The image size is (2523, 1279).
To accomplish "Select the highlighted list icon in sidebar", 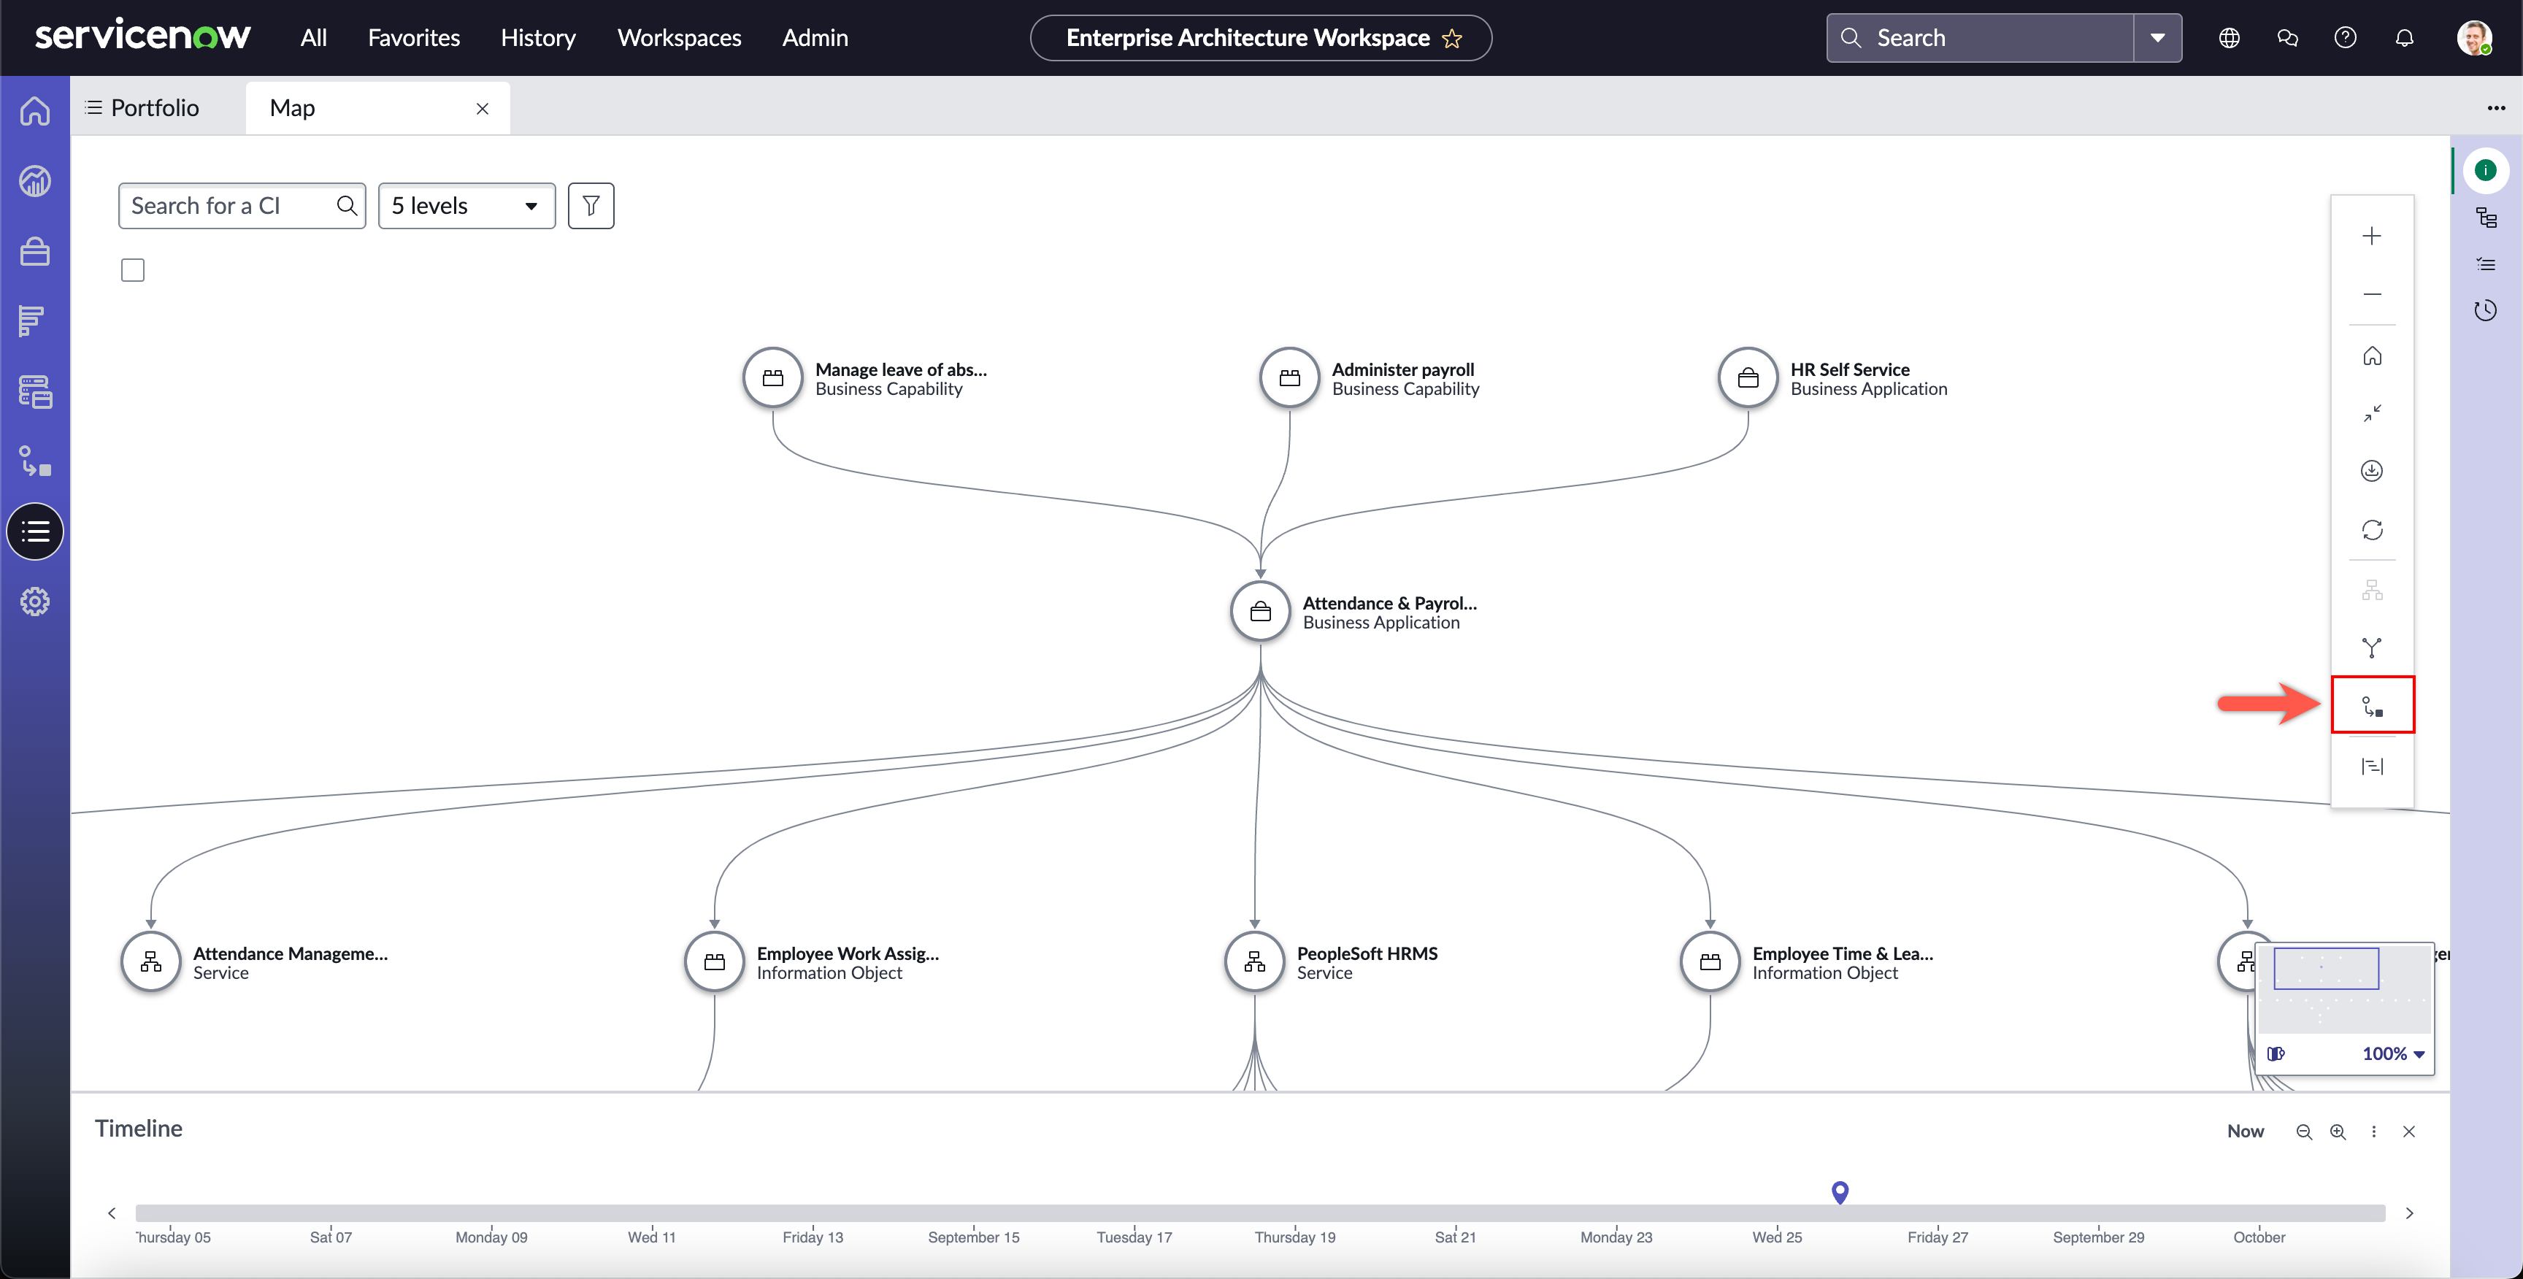I will (35, 531).
